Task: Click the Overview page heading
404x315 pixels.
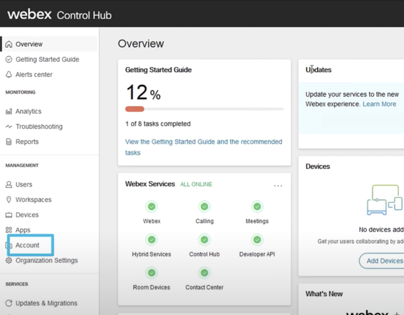Action: click(141, 44)
